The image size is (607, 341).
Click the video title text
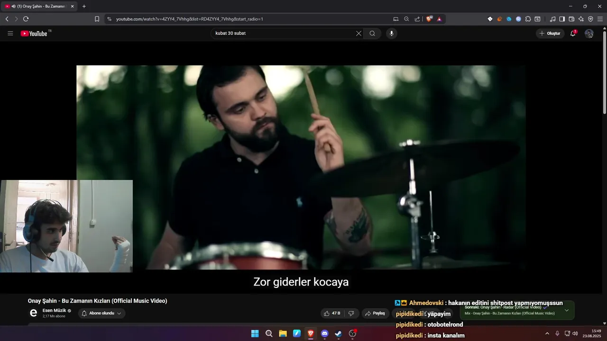tap(97, 301)
